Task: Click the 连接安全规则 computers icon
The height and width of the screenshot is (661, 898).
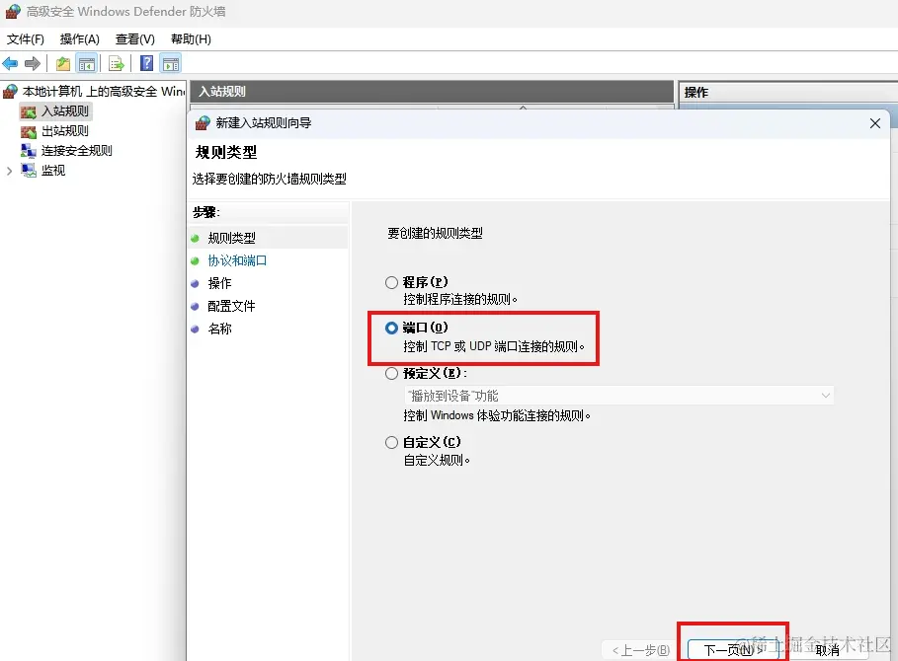Action: 29,150
